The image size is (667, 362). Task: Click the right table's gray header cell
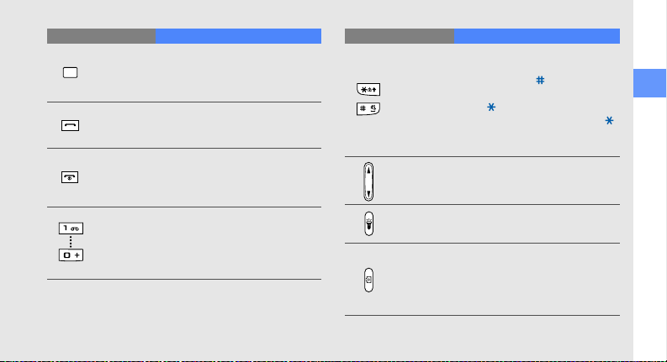pyautogui.click(x=400, y=36)
